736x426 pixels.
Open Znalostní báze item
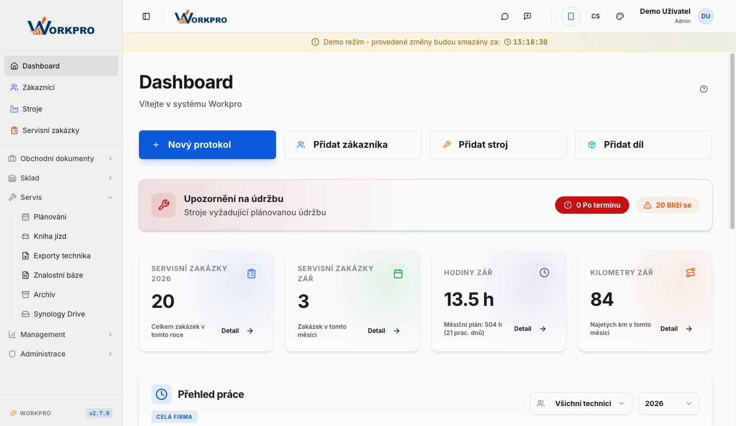(67, 275)
